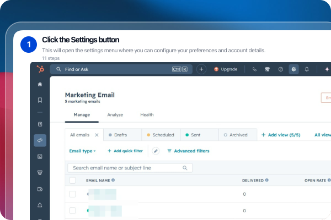Open the Marketing megaphone sidebar icon
The width and height of the screenshot is (331, 220).
[40, 140]
